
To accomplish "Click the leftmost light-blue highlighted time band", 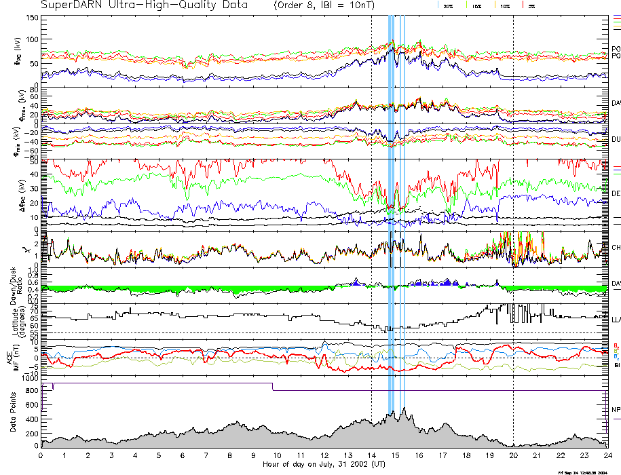I will [390, 204].
